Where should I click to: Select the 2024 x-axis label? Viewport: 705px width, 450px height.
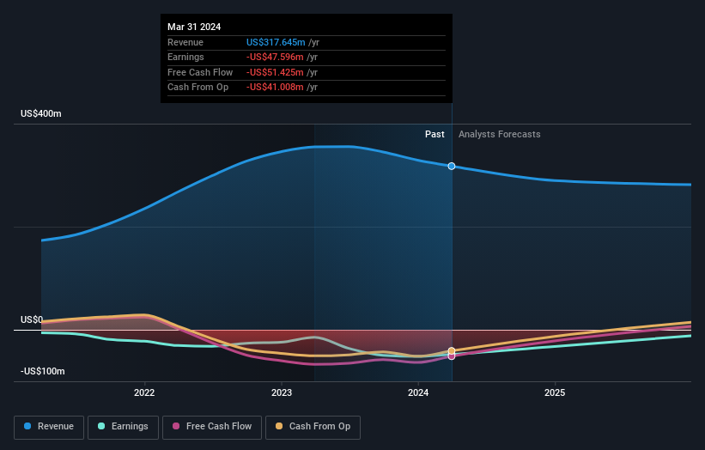(418, 393)
